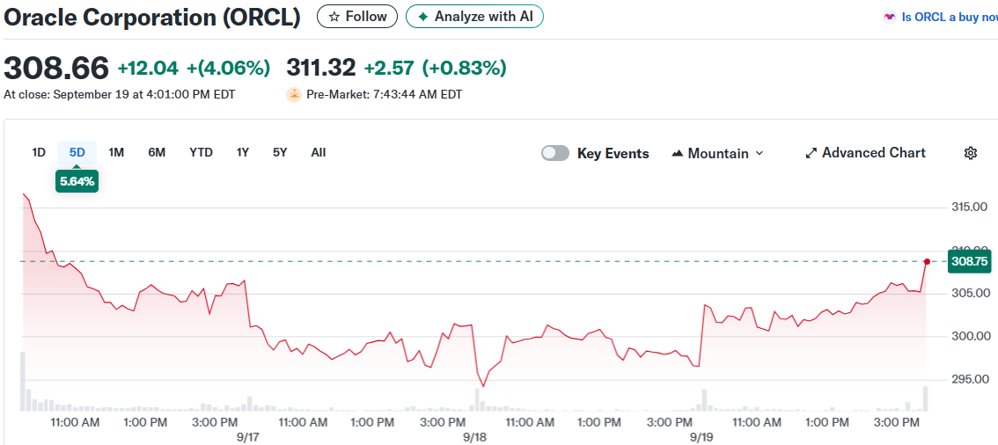Viewport: 998px width, 445px height.
Task: Click the 311.32 pre-market price
Action: (x=321, y=68)
